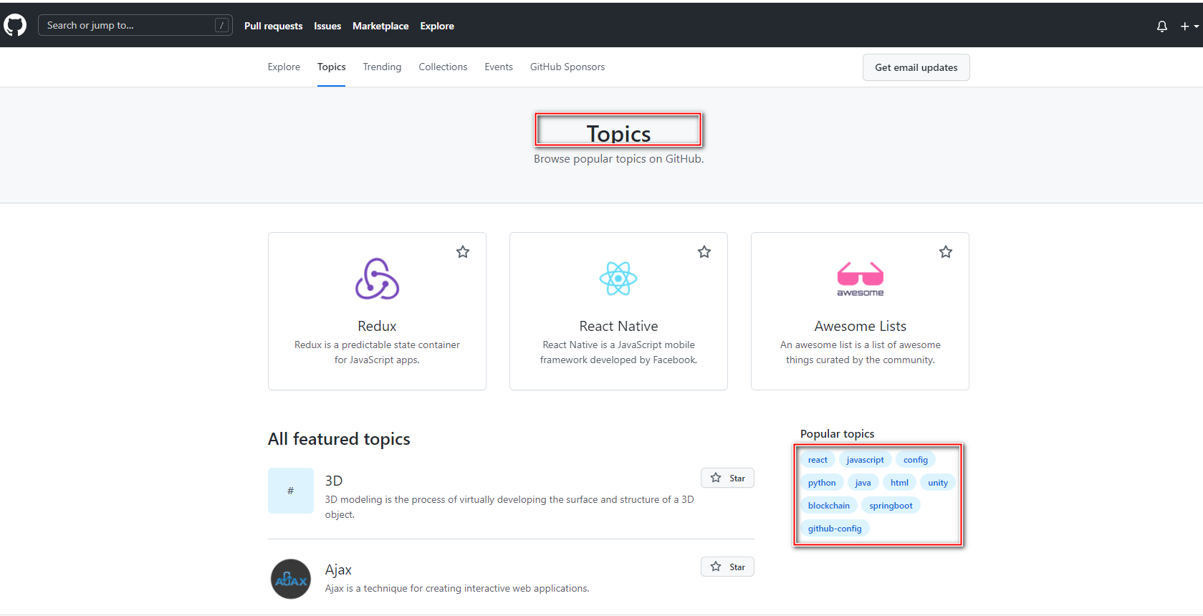1203x616 pixels.
Task: Select the github-config popular topic tag
Action: [x=835, y=529]
